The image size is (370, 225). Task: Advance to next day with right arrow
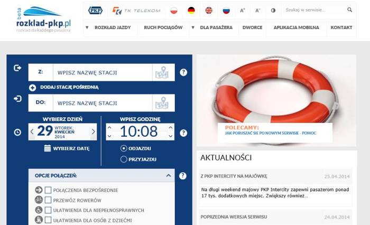click(x=93, y=132)
